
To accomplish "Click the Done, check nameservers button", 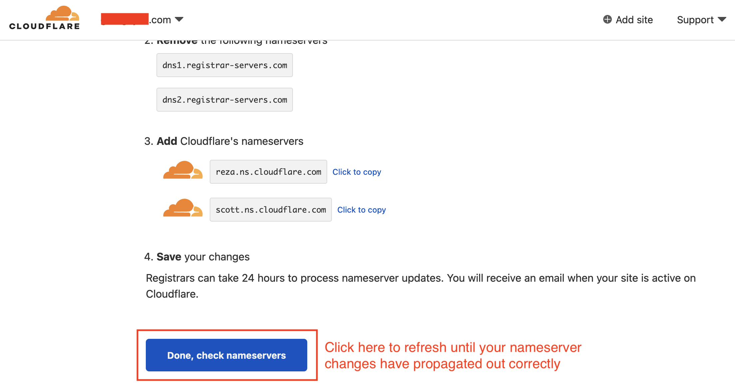I will point(226,355).
